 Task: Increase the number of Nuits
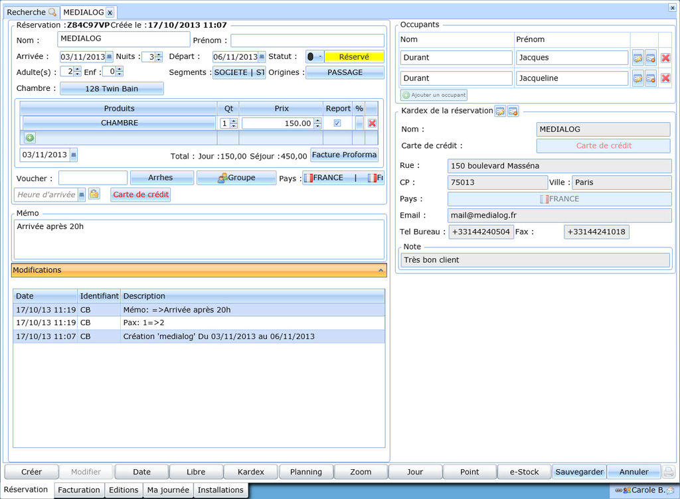(x=159, y=54)
